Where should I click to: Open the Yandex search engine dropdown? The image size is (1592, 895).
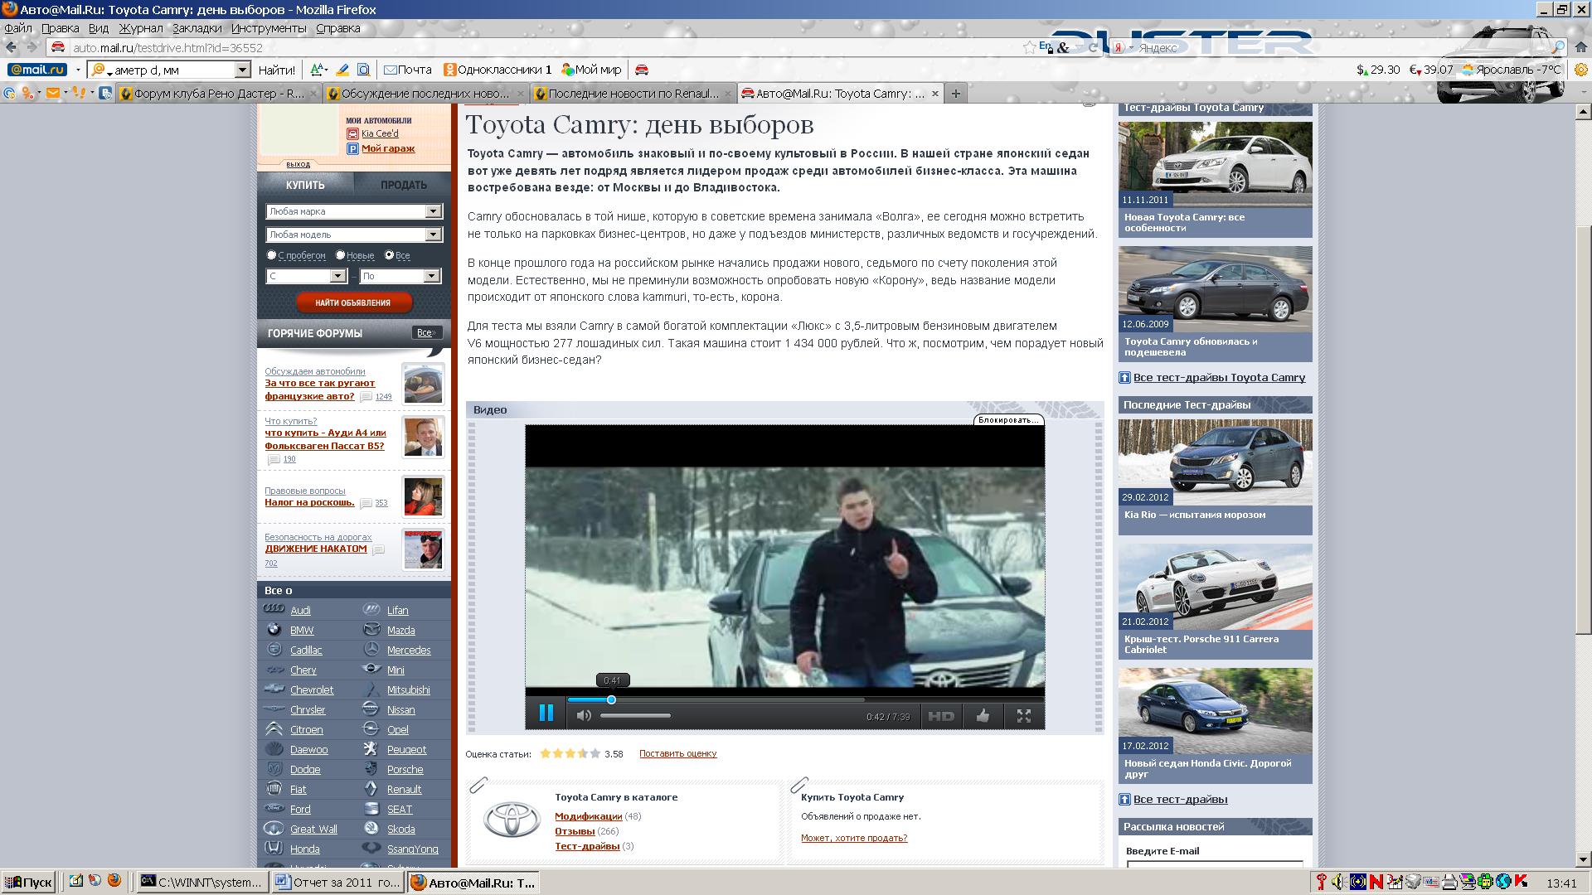[x=1121, y=47]
